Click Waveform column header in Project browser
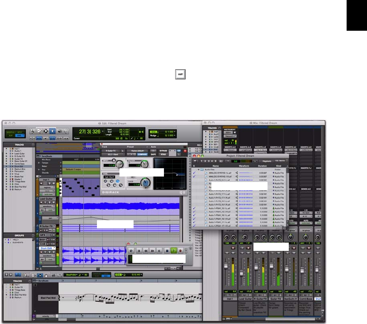The height and width of the screenshot is (324, 367). (244, 166)
